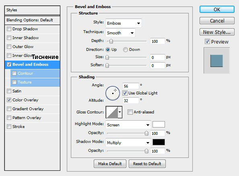Click the Highlight Opacity slider handle
The height and width of the screenshot is (176, 239).
tap(146, 133)
